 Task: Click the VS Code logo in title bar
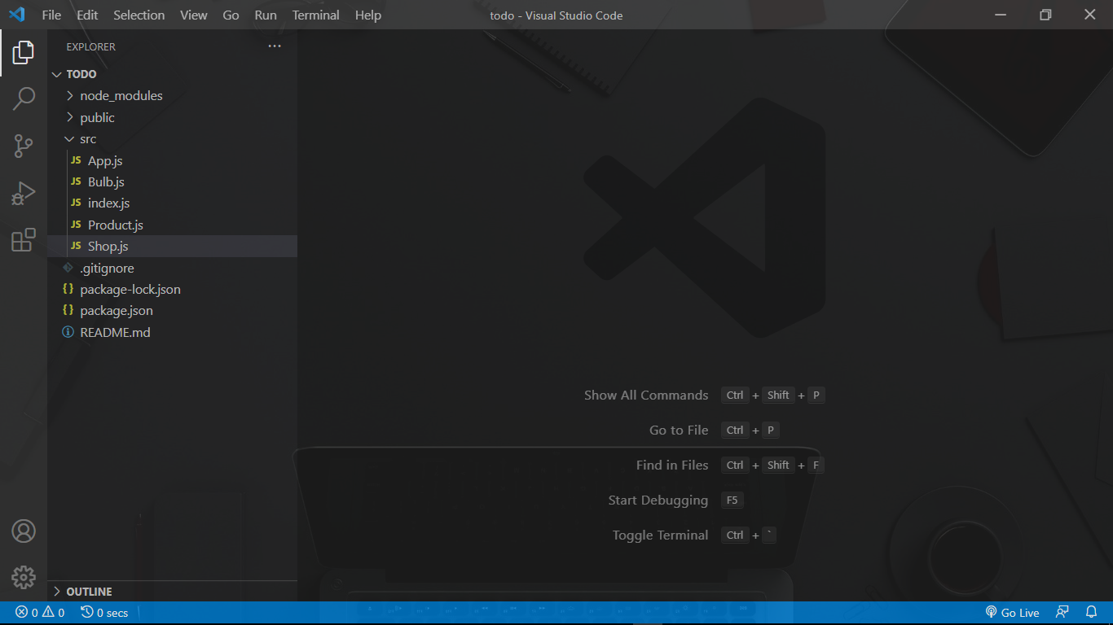coord(17,15)
